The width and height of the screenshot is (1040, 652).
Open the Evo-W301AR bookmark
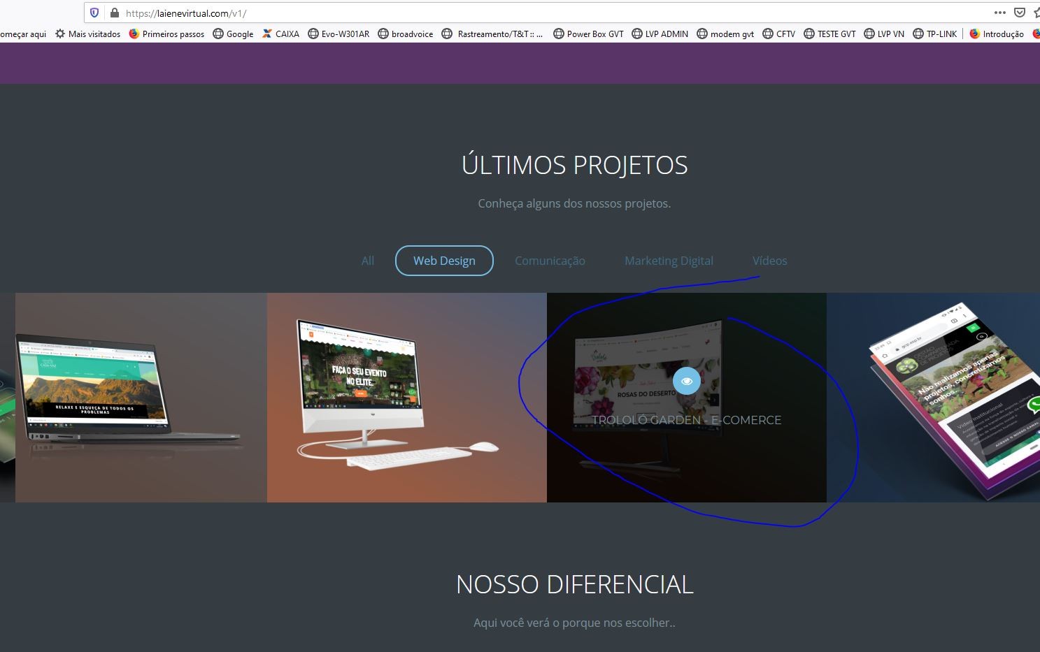coord(339,34)
